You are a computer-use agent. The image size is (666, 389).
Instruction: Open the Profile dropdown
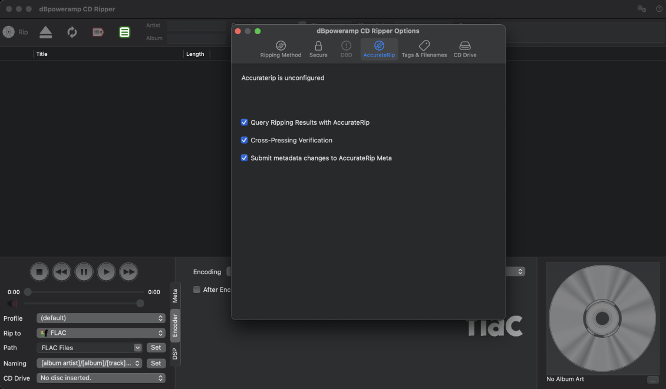tap(101, 318)
